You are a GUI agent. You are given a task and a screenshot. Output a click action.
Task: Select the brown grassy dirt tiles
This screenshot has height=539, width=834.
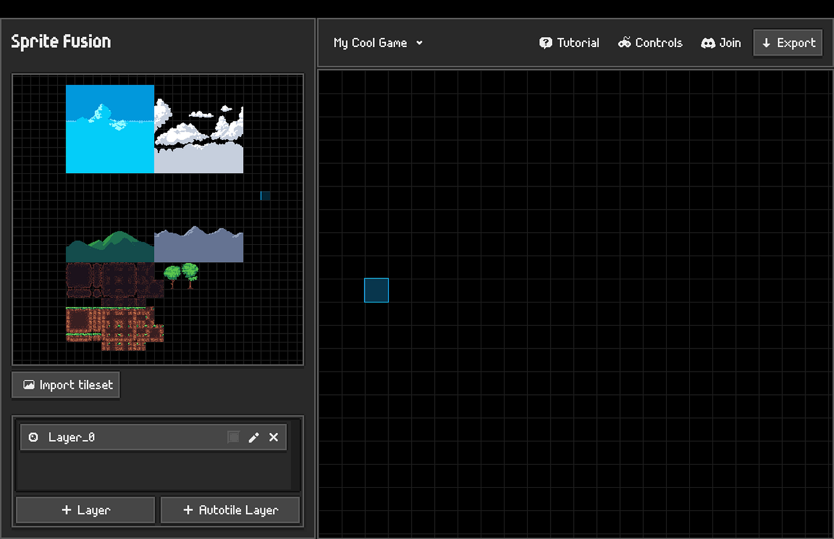click(114, 329)
